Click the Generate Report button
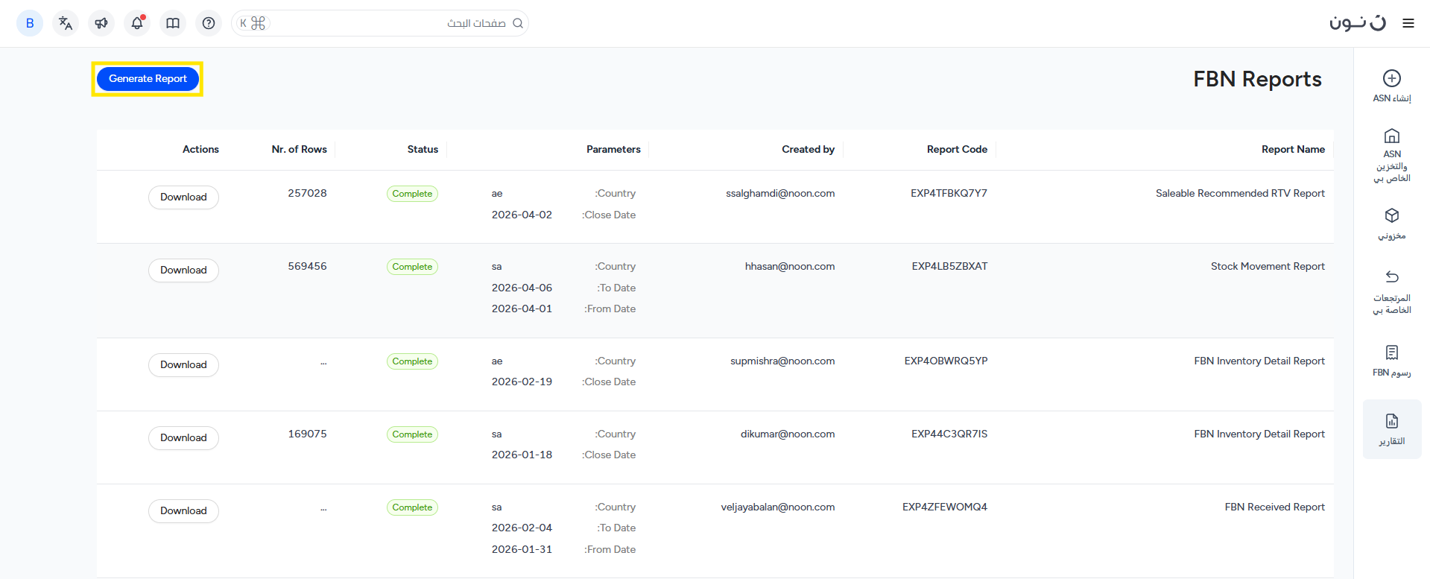 tap(148, 79)
